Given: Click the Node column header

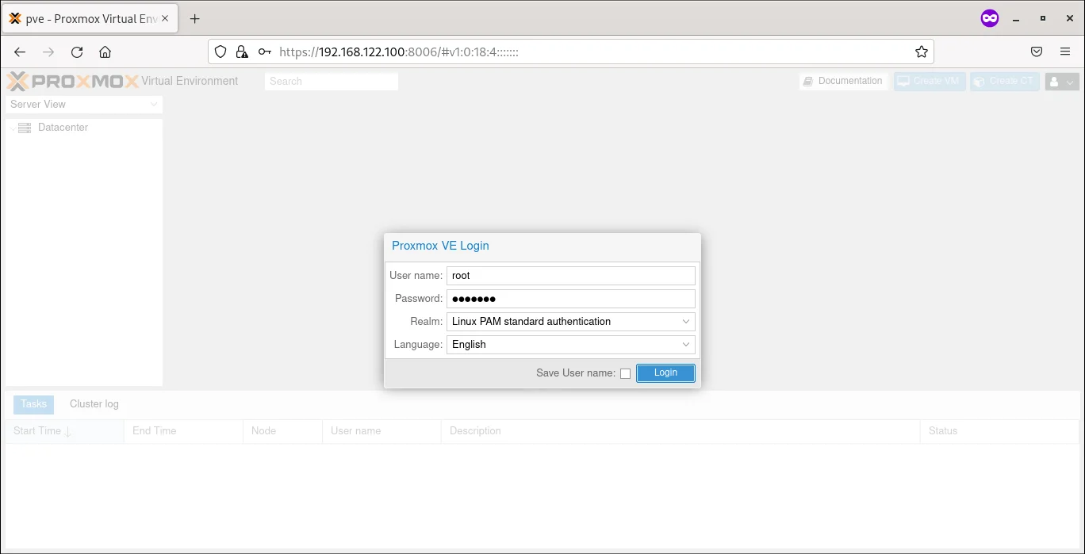Looking at the screenshot, I should click(x=282, y=431).
